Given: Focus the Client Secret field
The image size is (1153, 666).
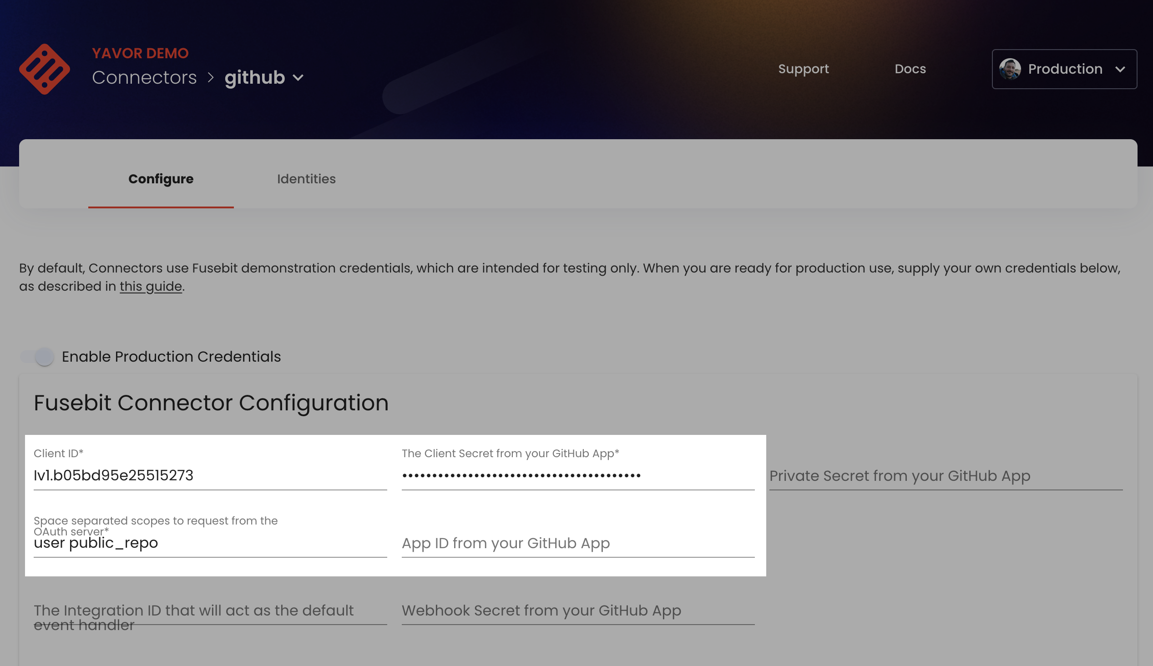Looking at the screenshot, I should point(578,475).
